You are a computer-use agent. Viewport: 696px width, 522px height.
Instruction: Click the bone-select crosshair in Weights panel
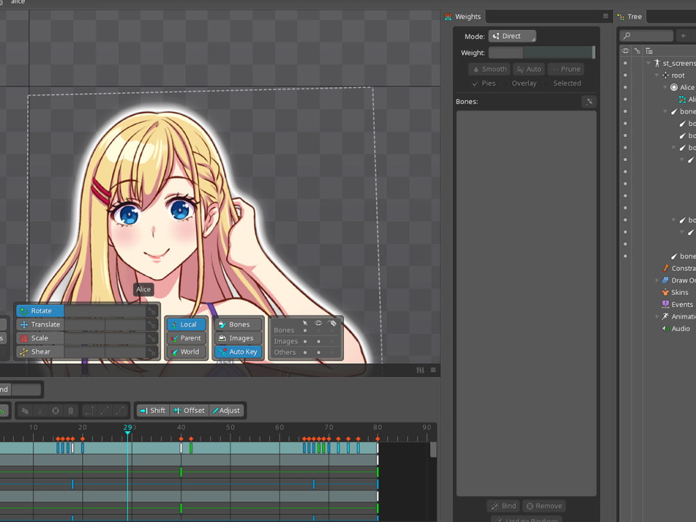(589, 102)
